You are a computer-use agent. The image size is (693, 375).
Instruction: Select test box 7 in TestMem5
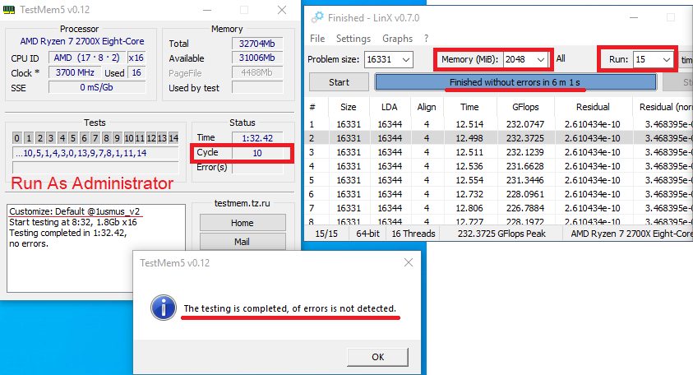95,138
